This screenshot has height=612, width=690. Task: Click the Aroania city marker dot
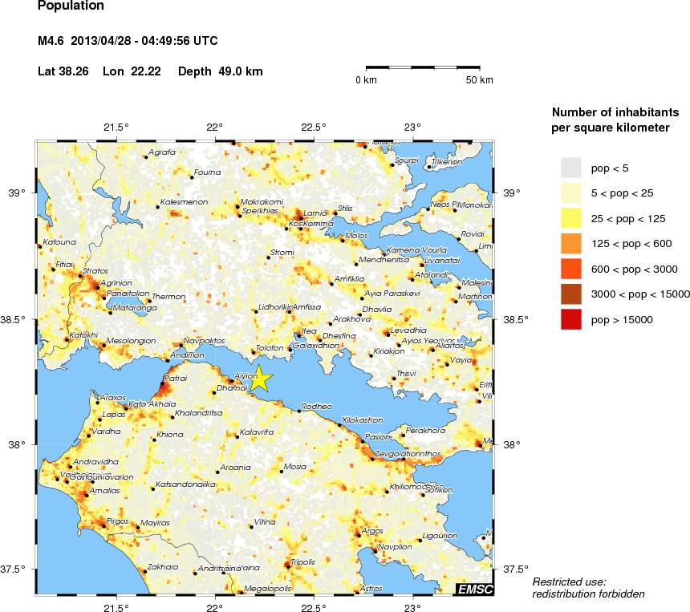(217, 472)
